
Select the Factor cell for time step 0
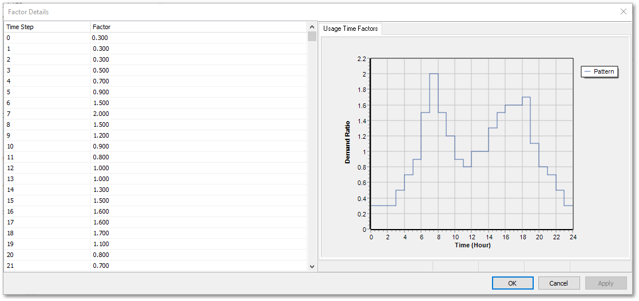tap(199, 38)
